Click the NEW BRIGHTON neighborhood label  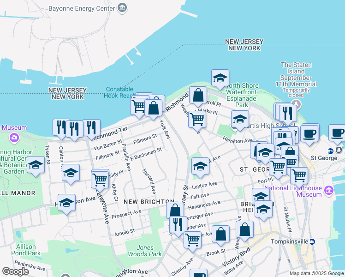149,202
